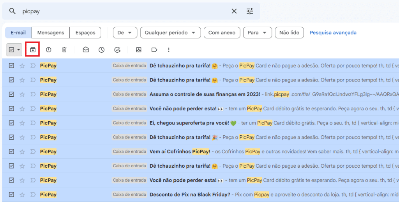Toggle the 'Não lido' filter chip
This screenshot has height=202, width=399.
coord(290,33)
